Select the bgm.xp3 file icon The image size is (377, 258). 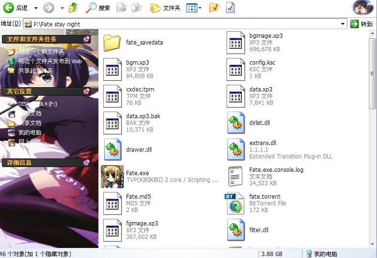112,69
